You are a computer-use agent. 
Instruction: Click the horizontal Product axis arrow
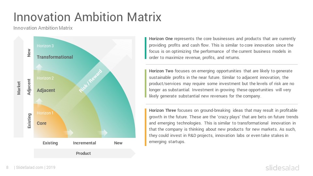[84, 153]
